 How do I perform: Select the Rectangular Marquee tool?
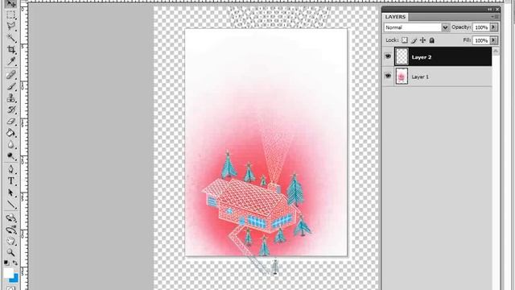(10, 14)
